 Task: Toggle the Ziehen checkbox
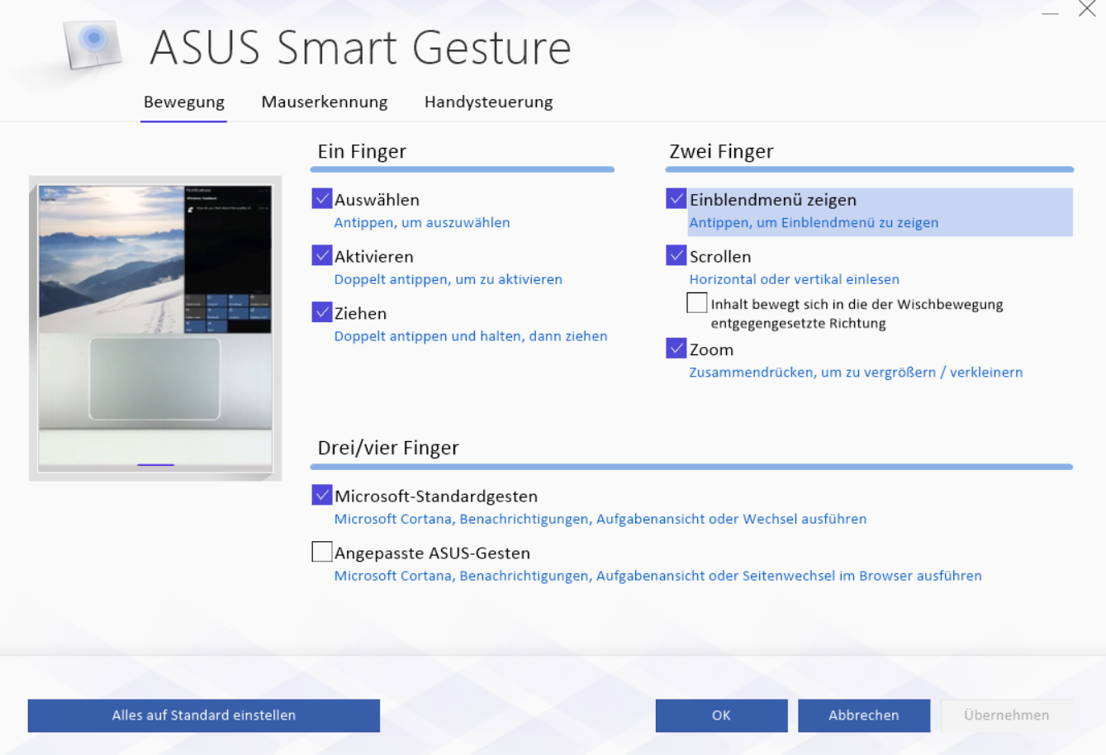(x=322, y=312)
